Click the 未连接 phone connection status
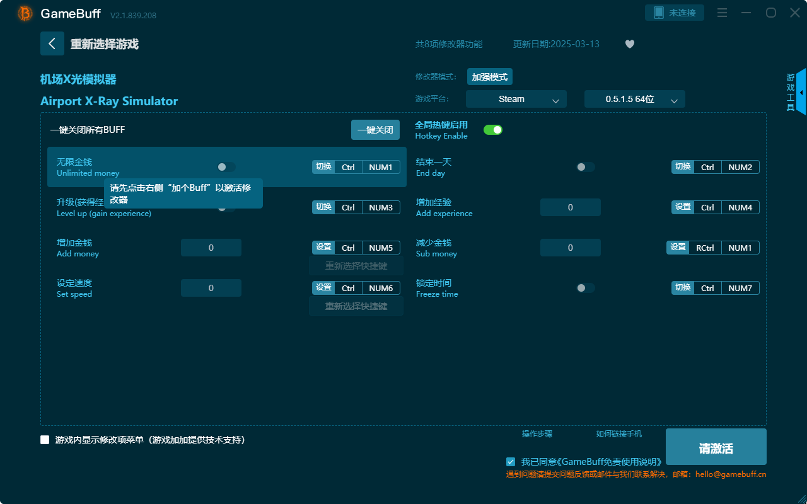807x504 pixels. pos(675,12)
